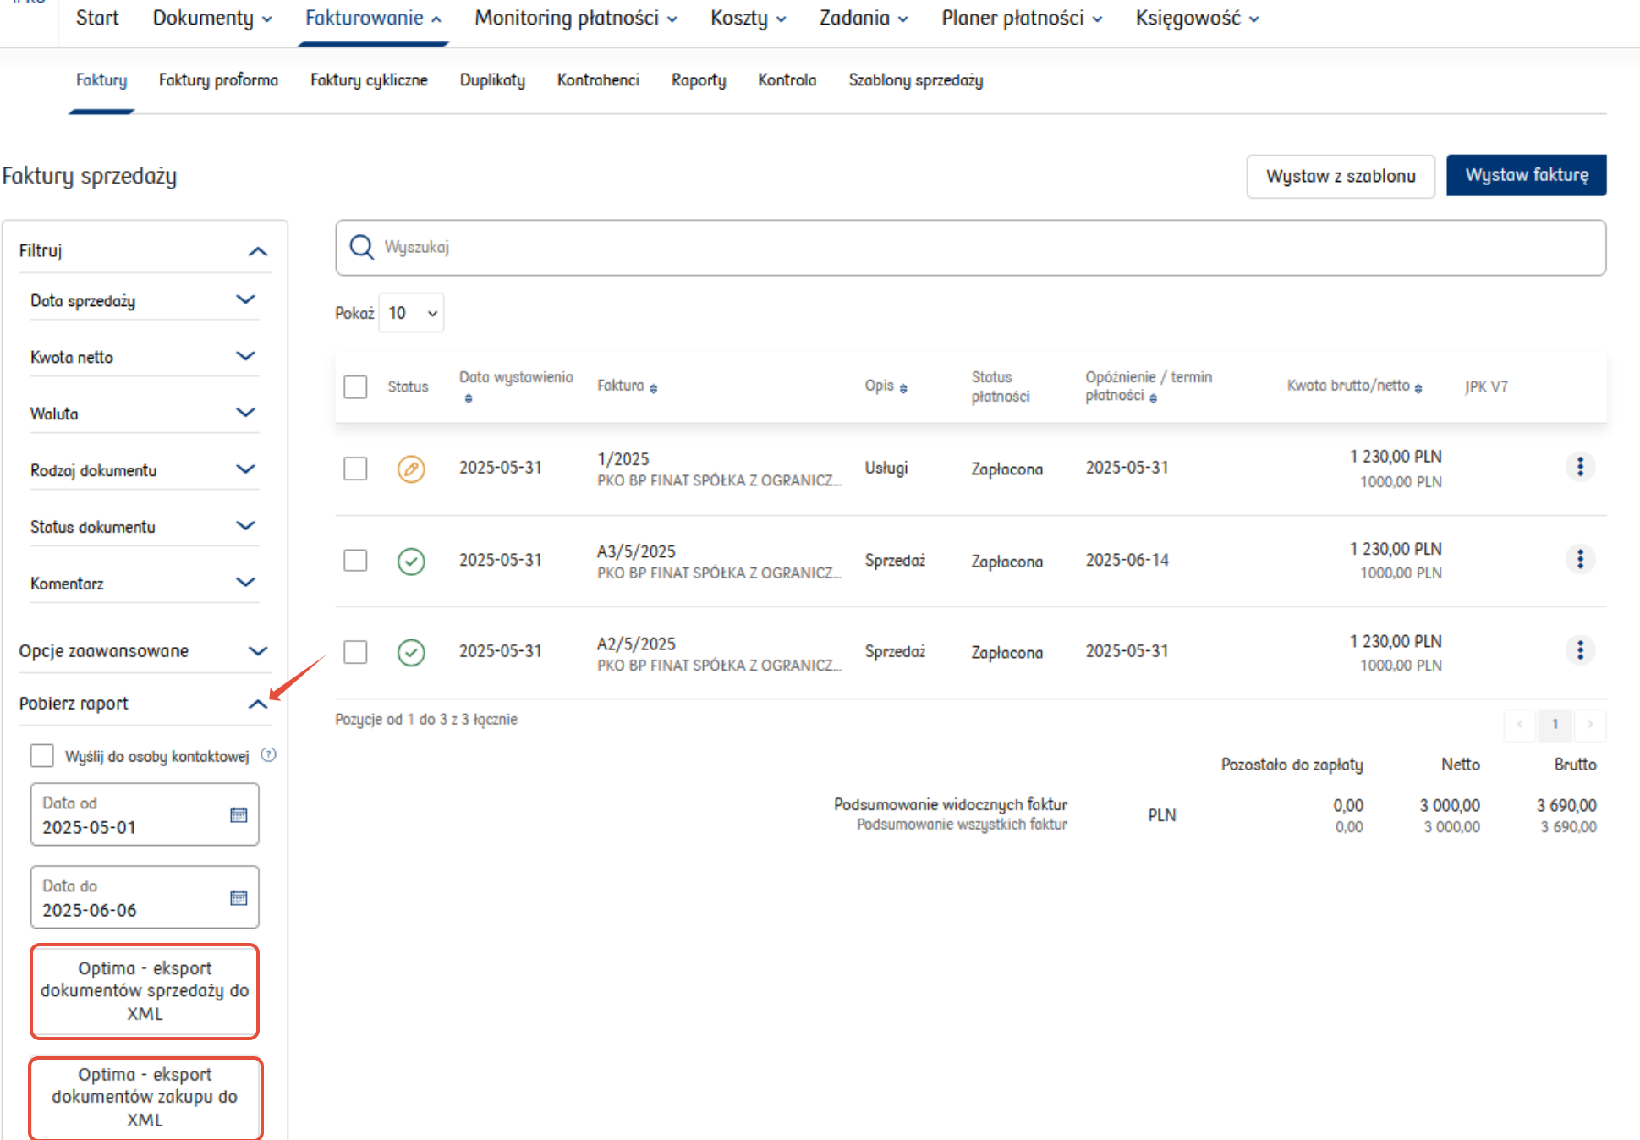The width and height of the screenshot is (1640, 1140).
Task: Open calendar picker for Data od field
Action: tap(239, 814)
